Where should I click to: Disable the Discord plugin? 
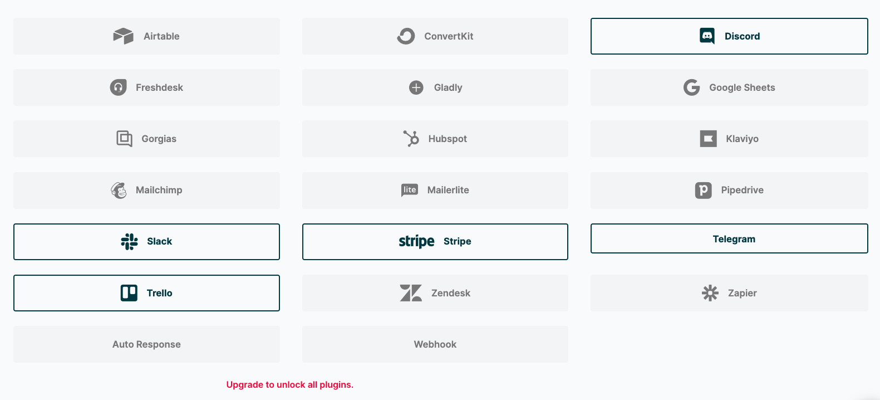[729, 36]
